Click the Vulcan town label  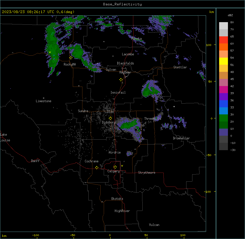[x=154, y=225]
